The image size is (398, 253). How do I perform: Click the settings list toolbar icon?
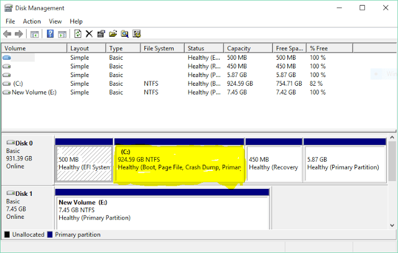(137, 34)
